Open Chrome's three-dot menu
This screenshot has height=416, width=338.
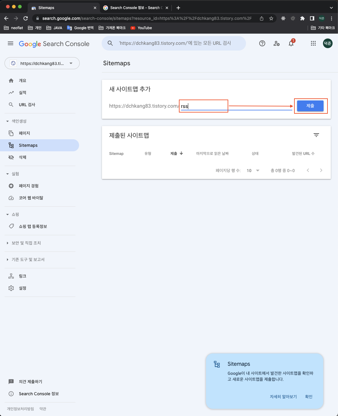pos(331,18)
